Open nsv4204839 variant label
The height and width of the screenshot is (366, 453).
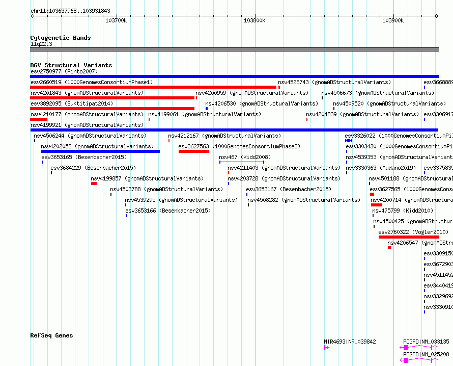(362, 114)
